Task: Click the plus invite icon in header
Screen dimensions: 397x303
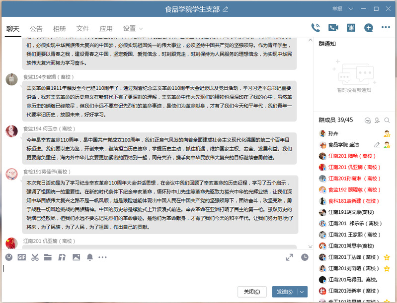Action: pyautogui.click(x=368, y=28)
